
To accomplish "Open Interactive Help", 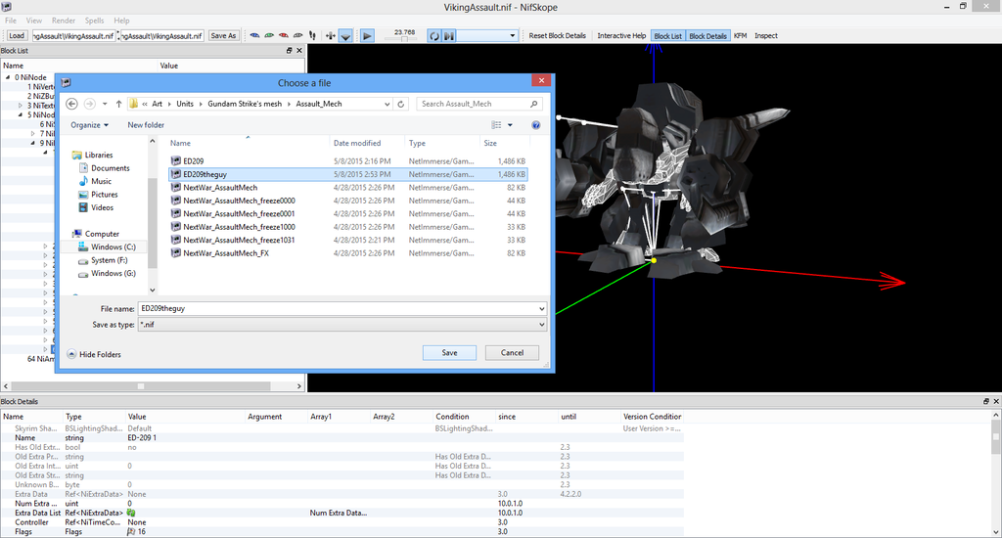I will pyautogui.click(x=621, y=36).
